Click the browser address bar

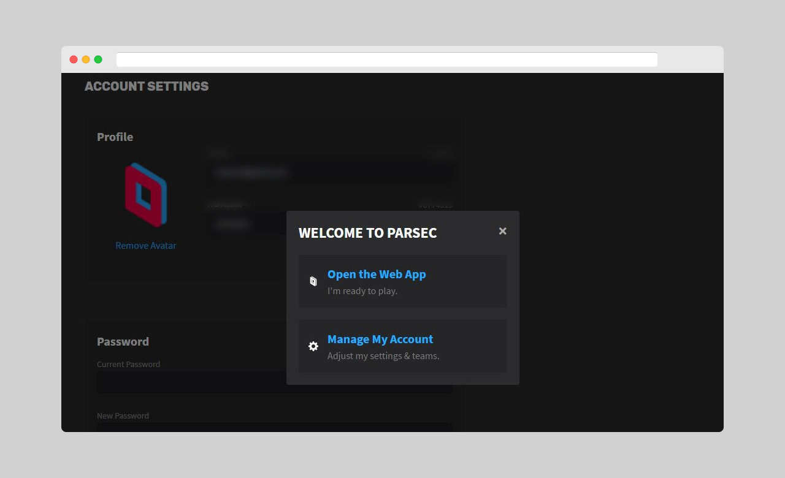tap(387, 59)
